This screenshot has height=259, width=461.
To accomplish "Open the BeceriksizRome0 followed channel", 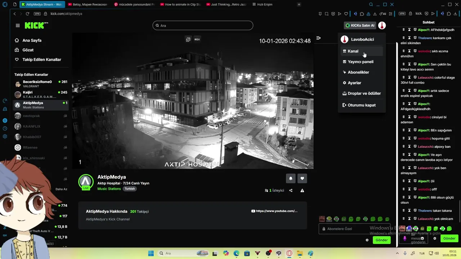I will coord(41,84).
